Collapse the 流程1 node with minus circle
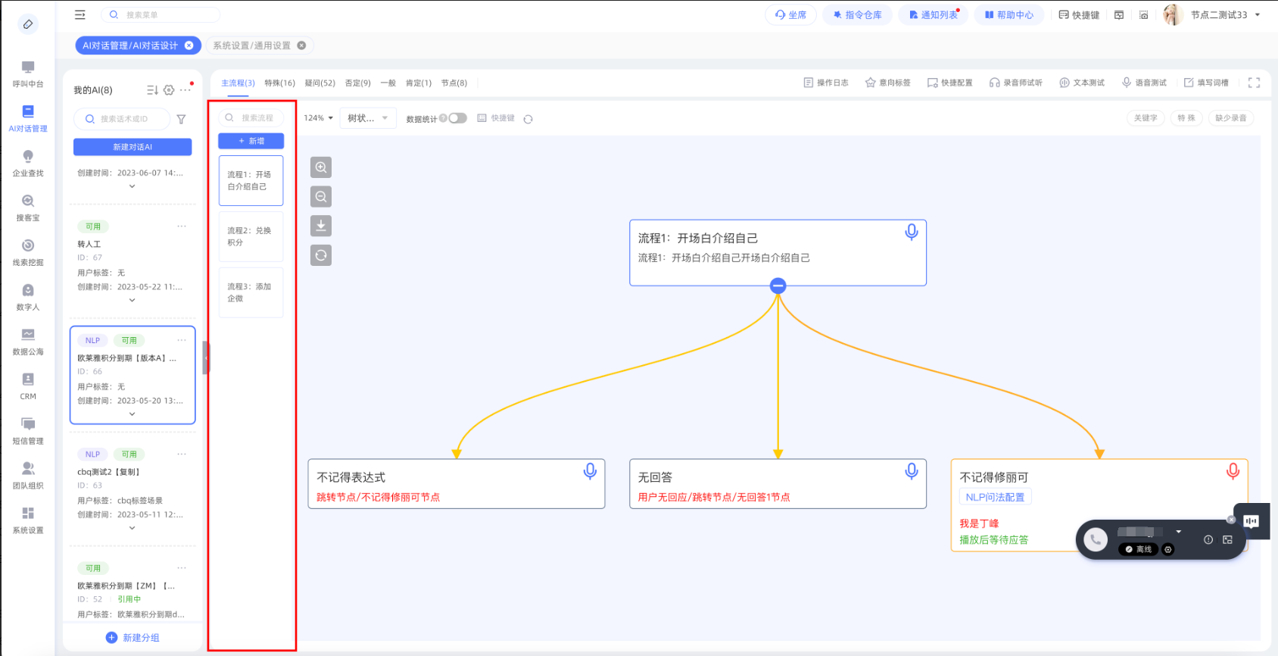The width and height of the screenshot is (1278, 656). 778,286
